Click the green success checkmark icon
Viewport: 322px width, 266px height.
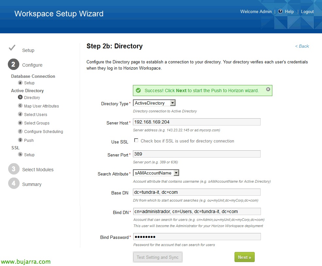(138, 91)
